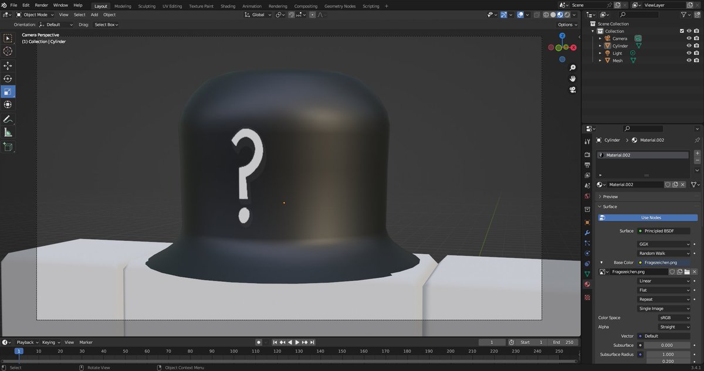Image resolution: width=704 pixels, height=371 pixels.
Task: Toggle Camera render visibility in outliner
Action: click(x=696, y=39)
